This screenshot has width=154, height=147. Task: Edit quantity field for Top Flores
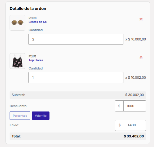coord(76,78)
